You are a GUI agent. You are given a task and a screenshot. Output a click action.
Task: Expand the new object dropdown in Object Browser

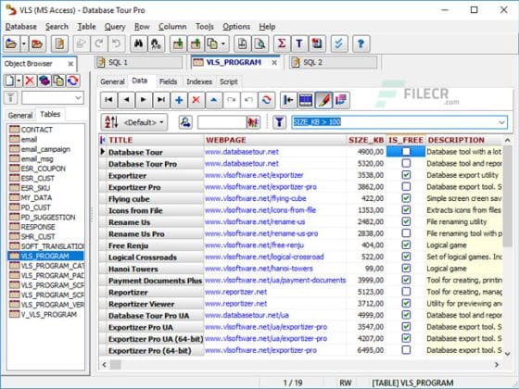(19, 81)
